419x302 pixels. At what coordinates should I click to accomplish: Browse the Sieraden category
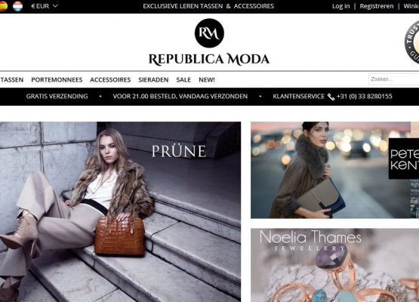153,79
